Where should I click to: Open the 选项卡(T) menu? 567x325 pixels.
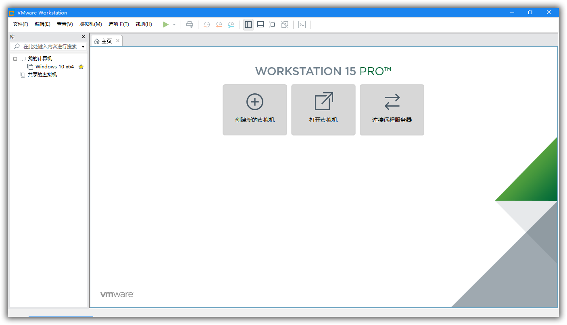[x=119, y=24]
